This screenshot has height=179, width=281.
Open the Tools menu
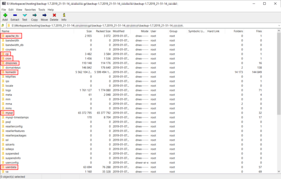42,10
